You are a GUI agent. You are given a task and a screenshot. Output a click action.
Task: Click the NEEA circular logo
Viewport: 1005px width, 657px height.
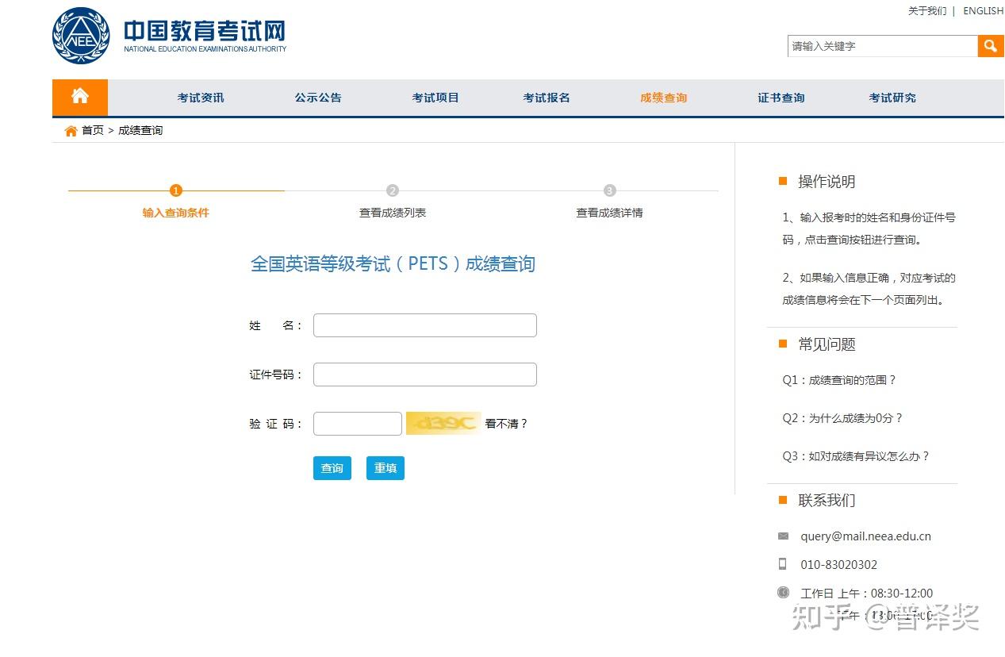[x=81, y=36]
